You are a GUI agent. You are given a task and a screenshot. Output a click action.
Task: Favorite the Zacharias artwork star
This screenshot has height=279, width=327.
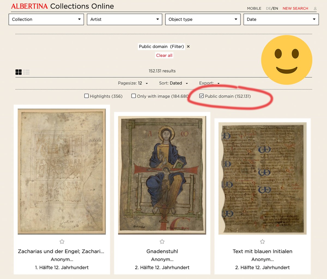(62, 242)
